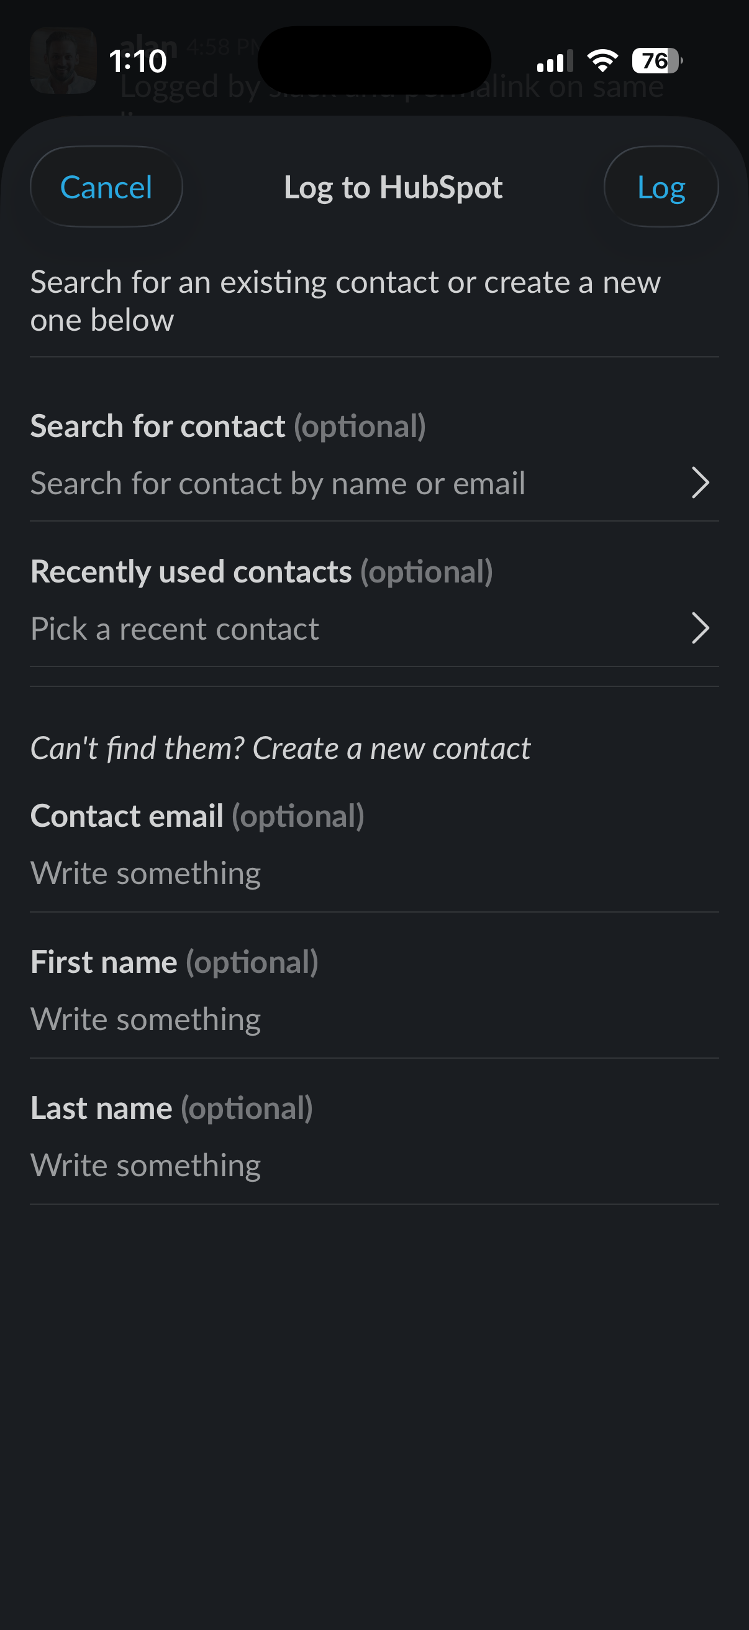Tap the Search for contact label
Image resolution: width=749 pixels, height=1630 pixels.
(158, 426)
